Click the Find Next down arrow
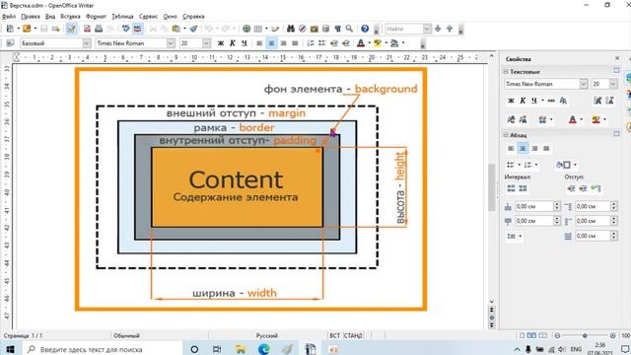The height and width of the screenshot is (355, 631). click(438, 29)
